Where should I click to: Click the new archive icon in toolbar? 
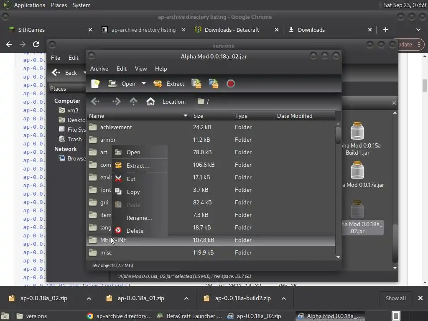click(x=95, y=84)
